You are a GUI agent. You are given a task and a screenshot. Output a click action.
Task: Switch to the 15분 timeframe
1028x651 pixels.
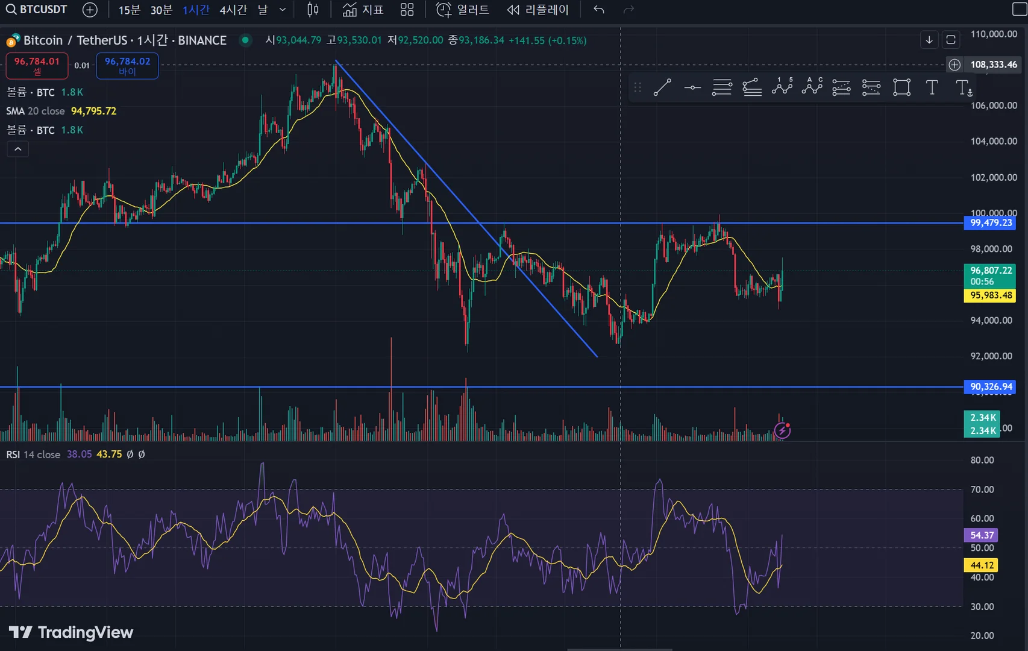(129, 10)
